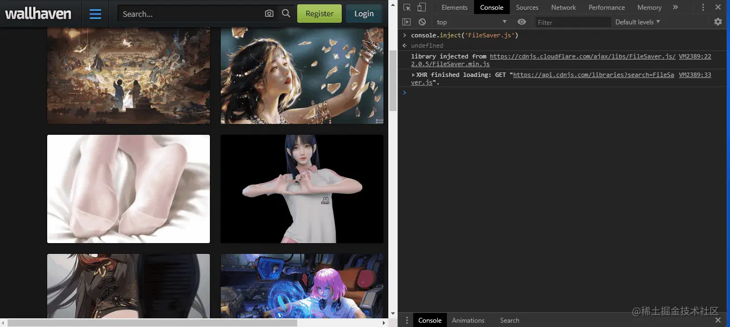
Task: Click the console.inject command text
Action: pyautogui.click(x=465, y=35)
